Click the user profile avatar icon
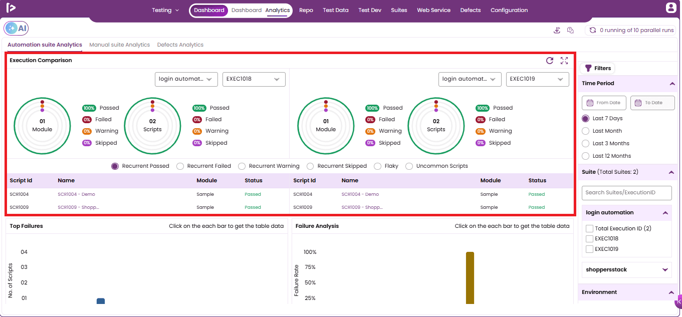682x317 pixels. (x=671, y=8)
